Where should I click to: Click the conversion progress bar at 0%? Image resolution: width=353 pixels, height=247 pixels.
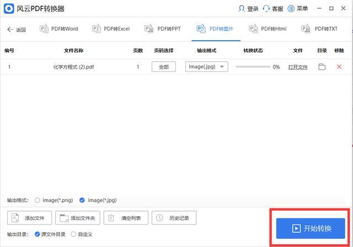click(x=253, y=67)
